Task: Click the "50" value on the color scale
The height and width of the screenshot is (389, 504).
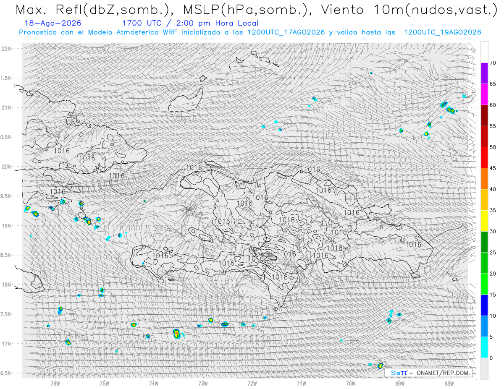Action: (x=493, y=147)
